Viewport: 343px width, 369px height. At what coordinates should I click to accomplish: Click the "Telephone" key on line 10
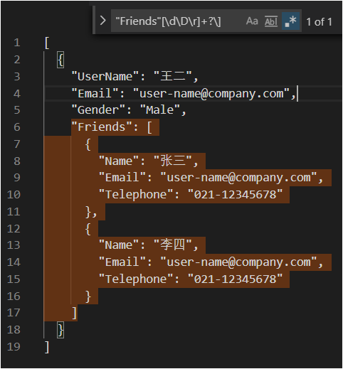click(x=136, y=195)
